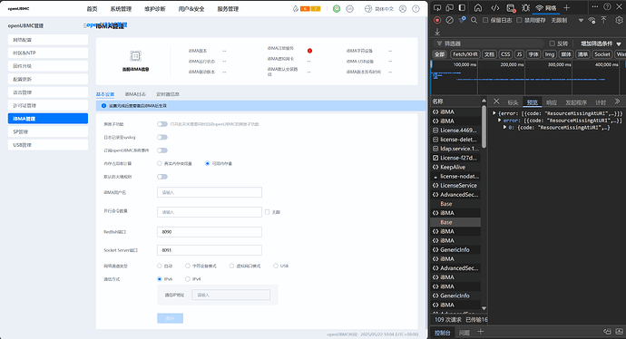Click the blue 保存 save button
The width and height of the screenshot is (626, 339).
pos(170,318)
